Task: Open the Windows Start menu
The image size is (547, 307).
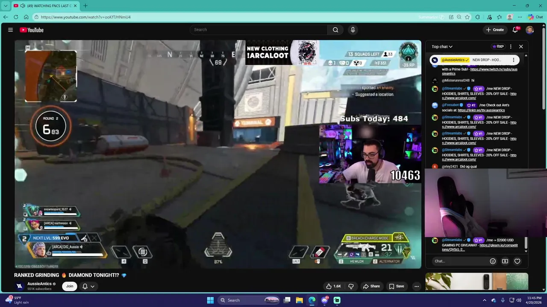Action: pyautogui.click(x=210, y=300)
